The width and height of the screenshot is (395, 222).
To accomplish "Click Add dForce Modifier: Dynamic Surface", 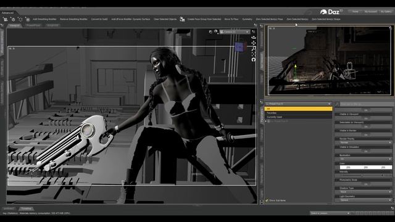I will 131,19.
